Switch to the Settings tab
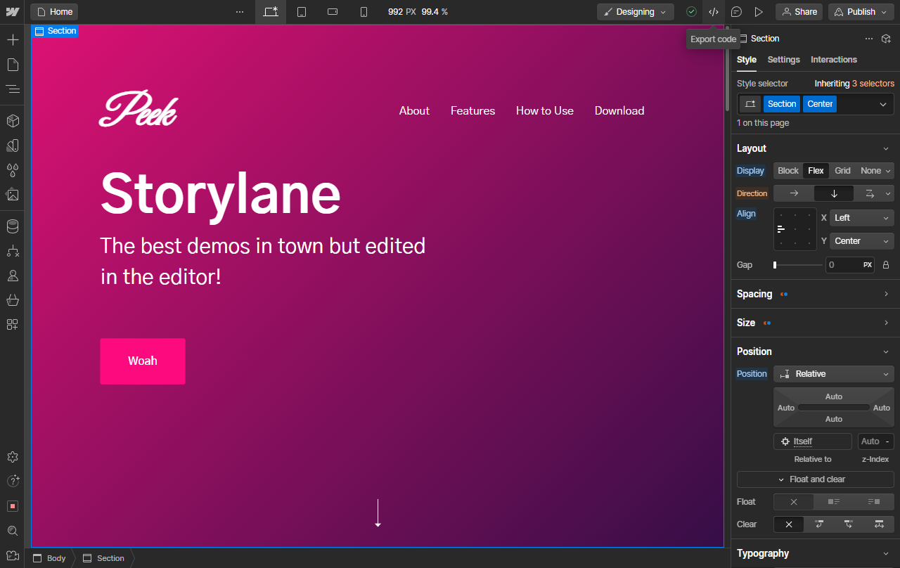 tap(784, 60)
